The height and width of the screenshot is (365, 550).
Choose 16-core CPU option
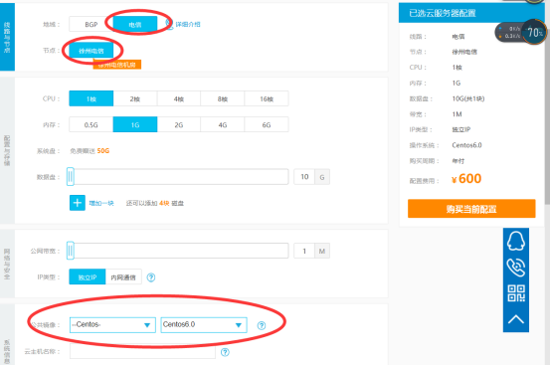click(267, 98)
